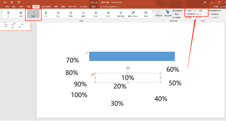Select the 形状 shape animation effect
Screen dimensions: 226x121
(96, 14)
